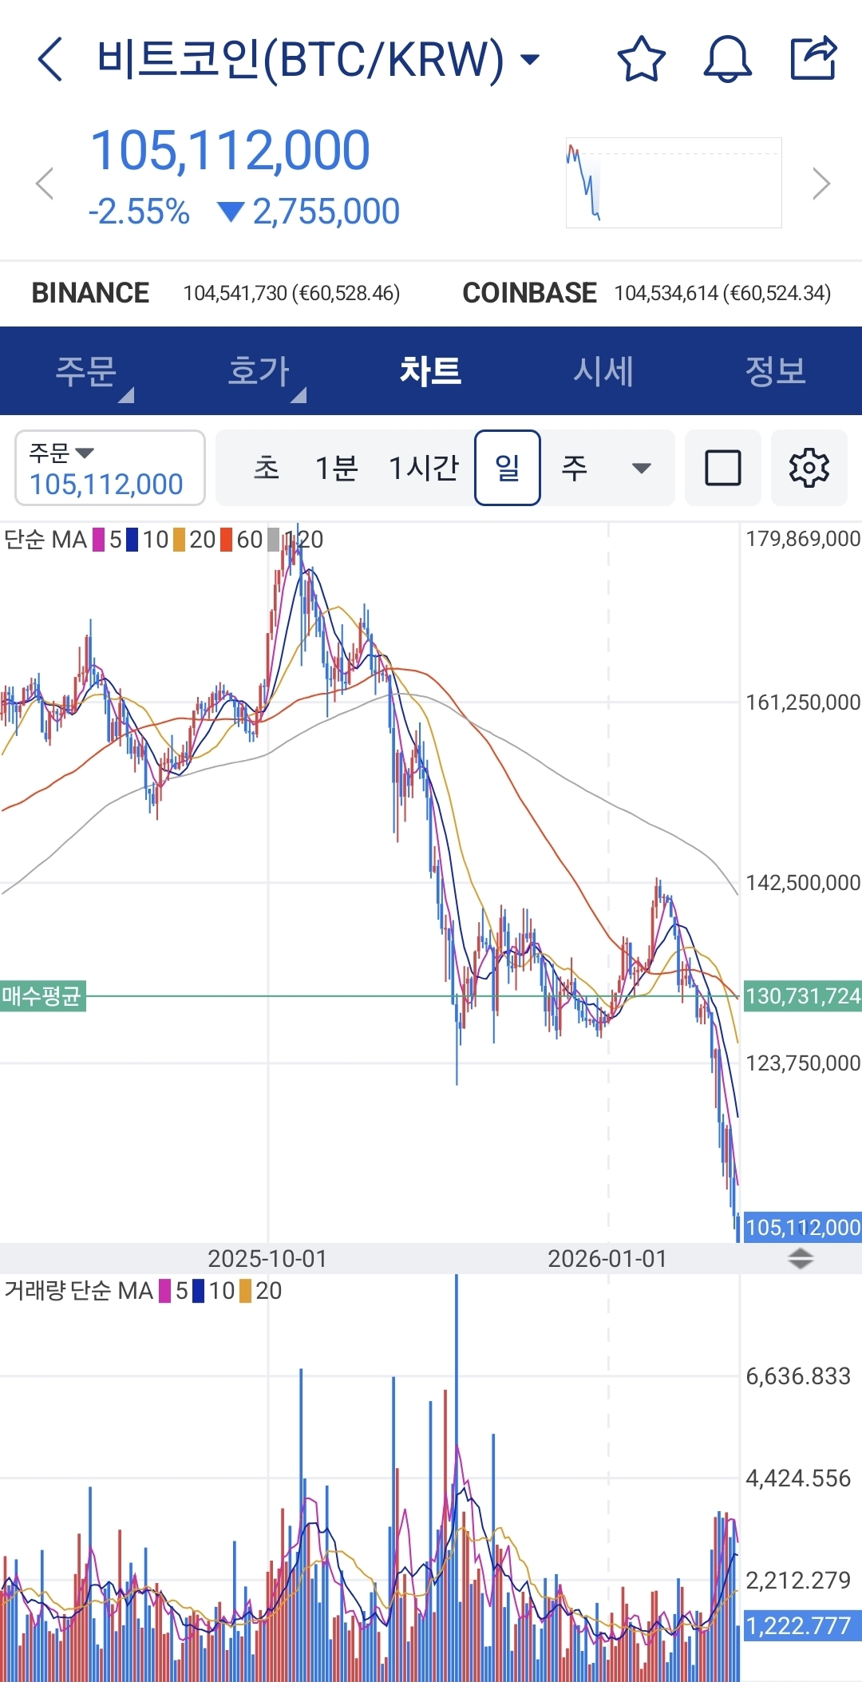Tap the 초 seconds interval button

click(266, 468)
